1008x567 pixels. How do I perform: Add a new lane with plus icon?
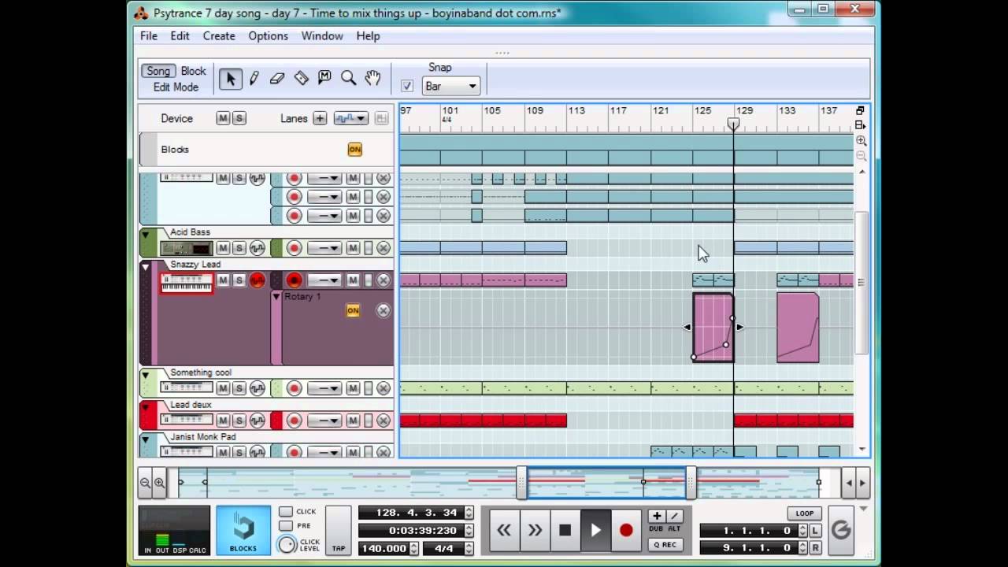click(x=320, y=118)
